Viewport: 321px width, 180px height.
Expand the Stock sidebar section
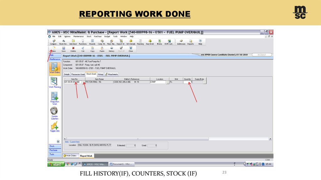point(55,146)
